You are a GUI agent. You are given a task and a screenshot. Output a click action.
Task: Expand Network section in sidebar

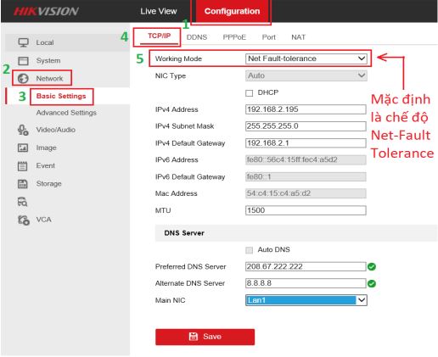coord(49,79)
